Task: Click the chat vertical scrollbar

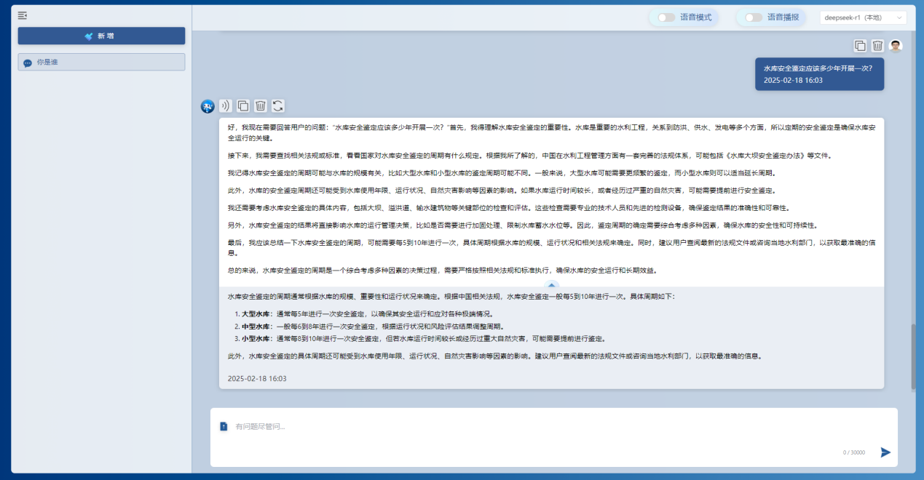Action: [914, 356]
